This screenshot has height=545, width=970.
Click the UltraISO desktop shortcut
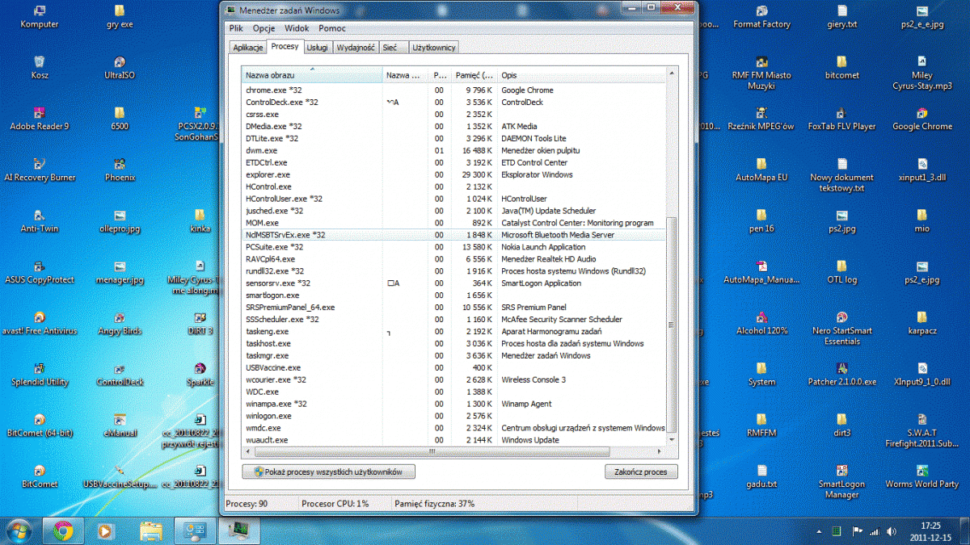(x=120, y=67)
